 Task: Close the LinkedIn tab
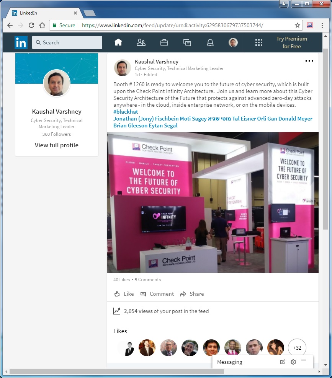tap(75, 13)
